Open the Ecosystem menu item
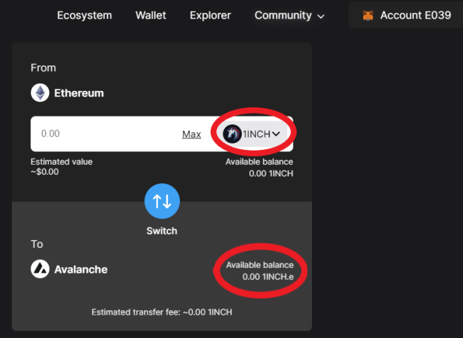This screenshot has height=338, width=463. (x=84, y=16)
